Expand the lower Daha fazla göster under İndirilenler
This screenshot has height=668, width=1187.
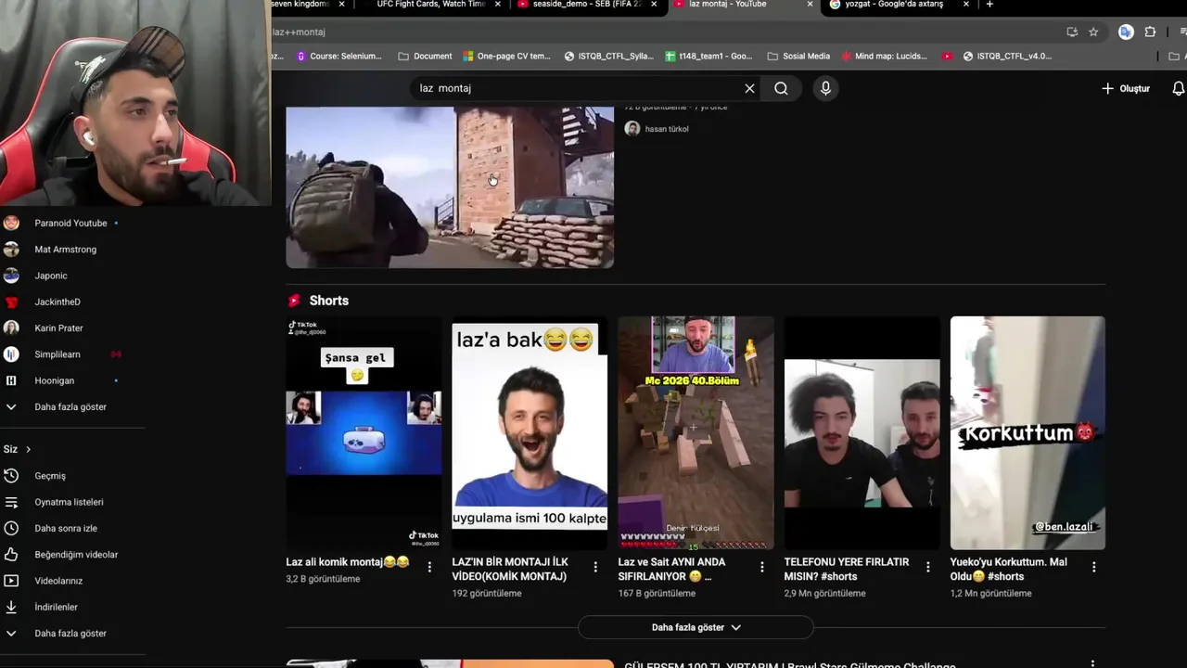(x=70, y=633)
